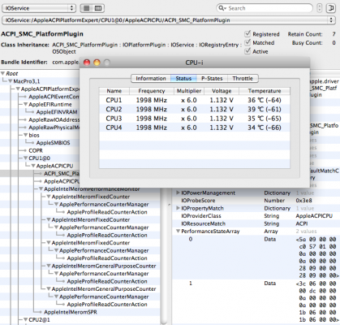
Task: Collapse the AppleEFIRuntime triangle
Action: 26,104
